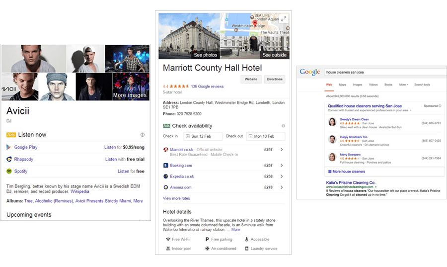Switch to the Web search tab
Viewport: 447px width, 267px height.
(329, 85)
